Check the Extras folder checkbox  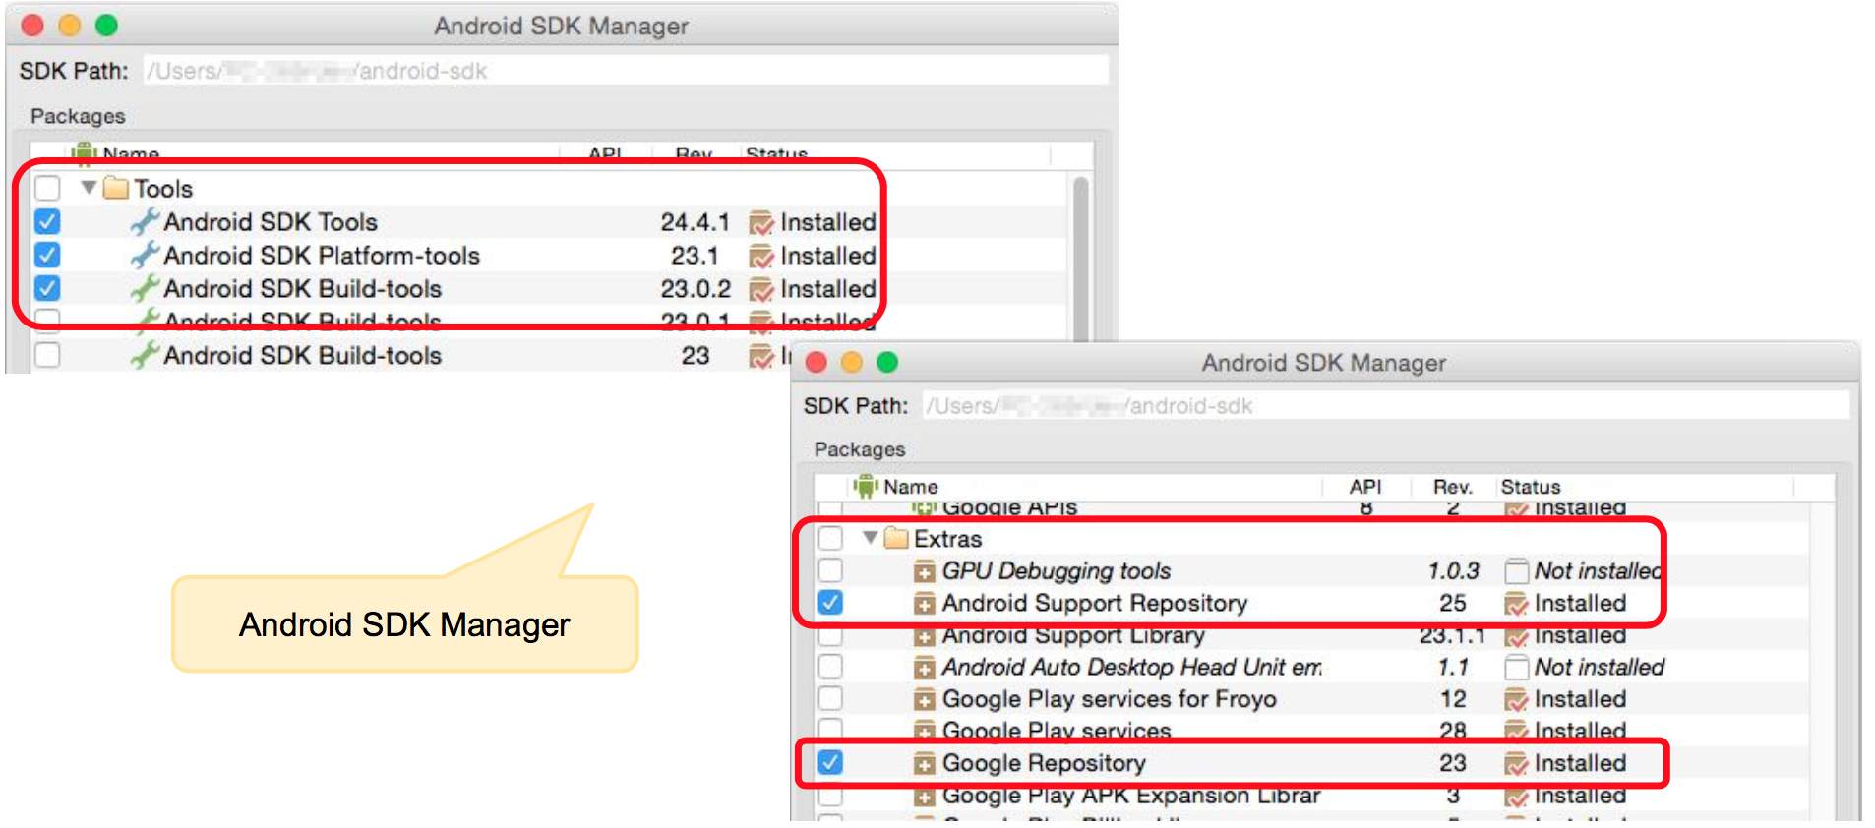tap(830, 538)
